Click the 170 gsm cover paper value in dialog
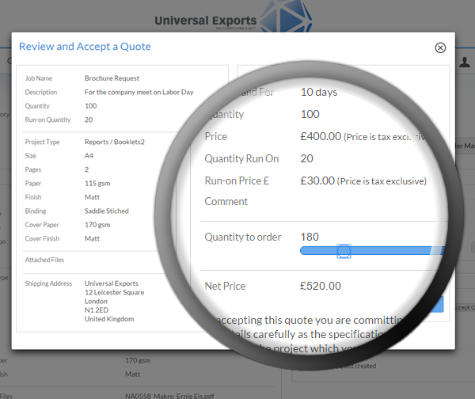 click(97, 225)
